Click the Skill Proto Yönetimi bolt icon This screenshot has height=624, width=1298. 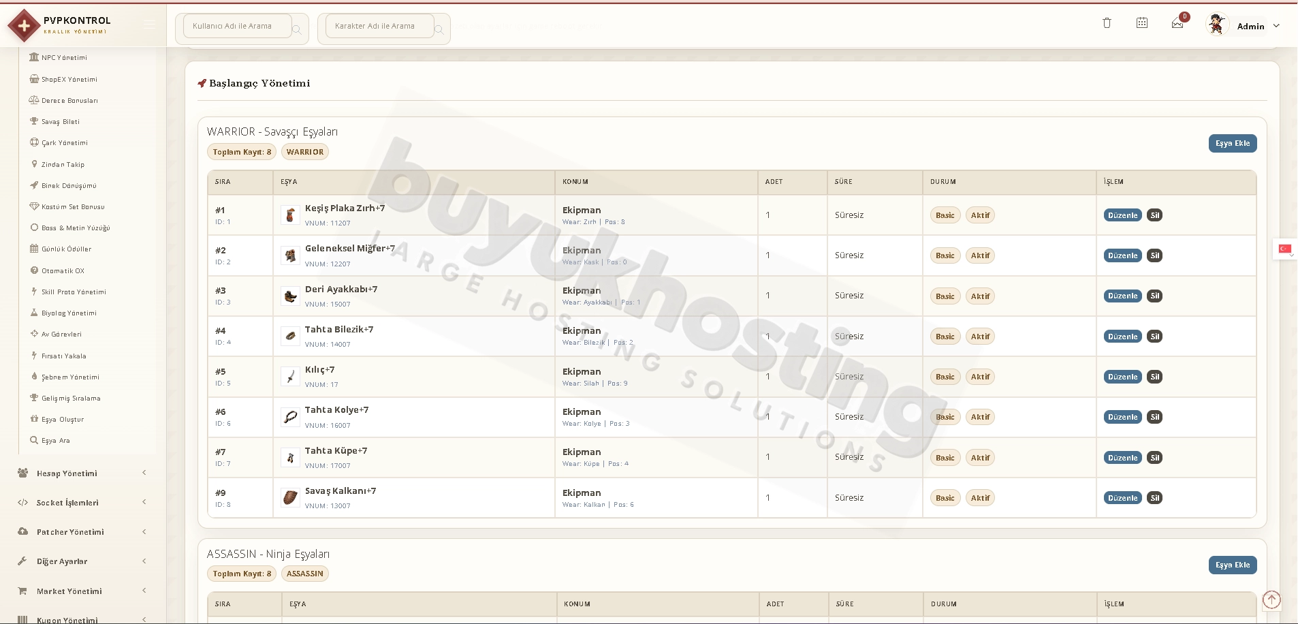(34, 292)
